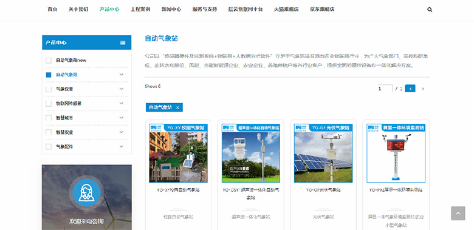Open 新闻中心 in the top navigation
Viewport: 474px width, 230px height.
tap(171, 9)
